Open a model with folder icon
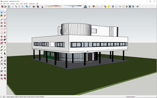 (x=5, y=7)
